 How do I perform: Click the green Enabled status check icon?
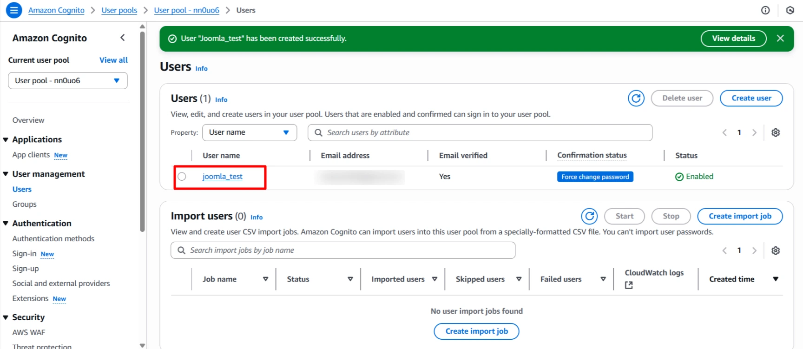[x=679, y=177]
